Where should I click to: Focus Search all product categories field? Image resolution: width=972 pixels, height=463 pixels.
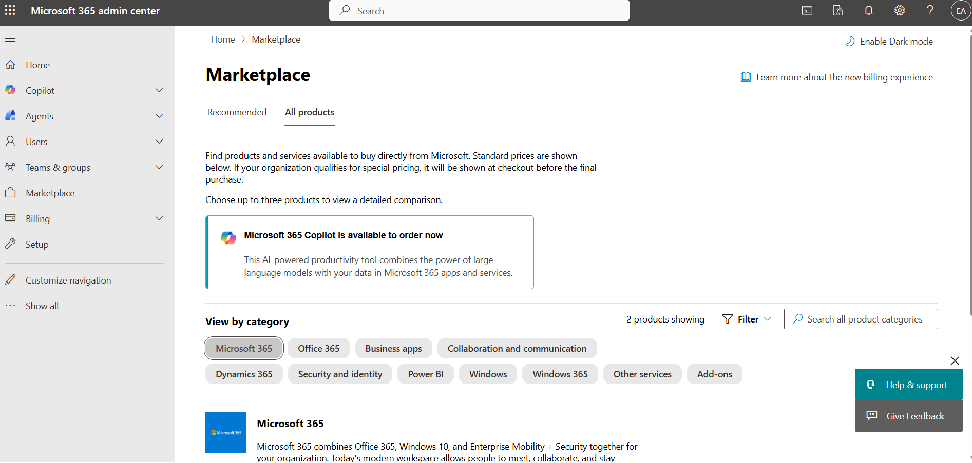point(861,319)
